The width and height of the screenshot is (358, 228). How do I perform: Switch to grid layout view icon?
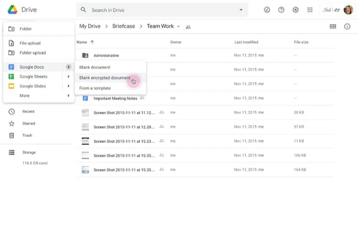[x=333, y=26]
